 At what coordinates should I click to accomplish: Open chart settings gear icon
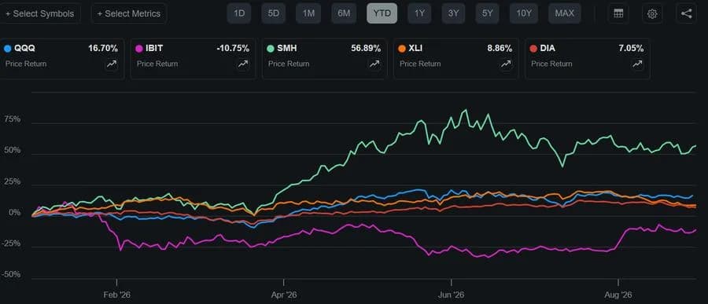tap(652, 13)
